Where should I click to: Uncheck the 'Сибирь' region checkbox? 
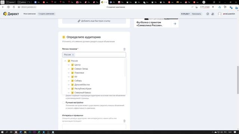(x=72, y=81)
